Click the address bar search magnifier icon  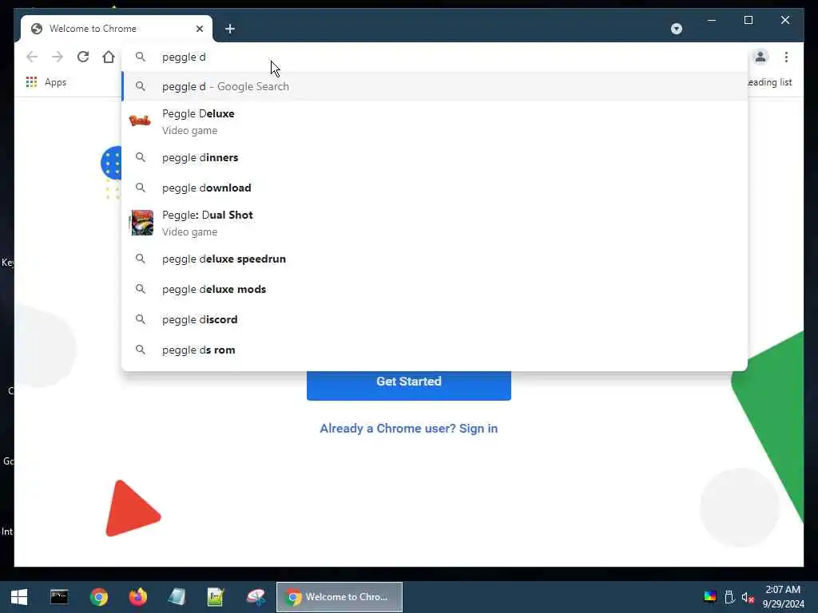coord(141,57)
